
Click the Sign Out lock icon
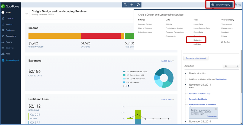(222, 42)
